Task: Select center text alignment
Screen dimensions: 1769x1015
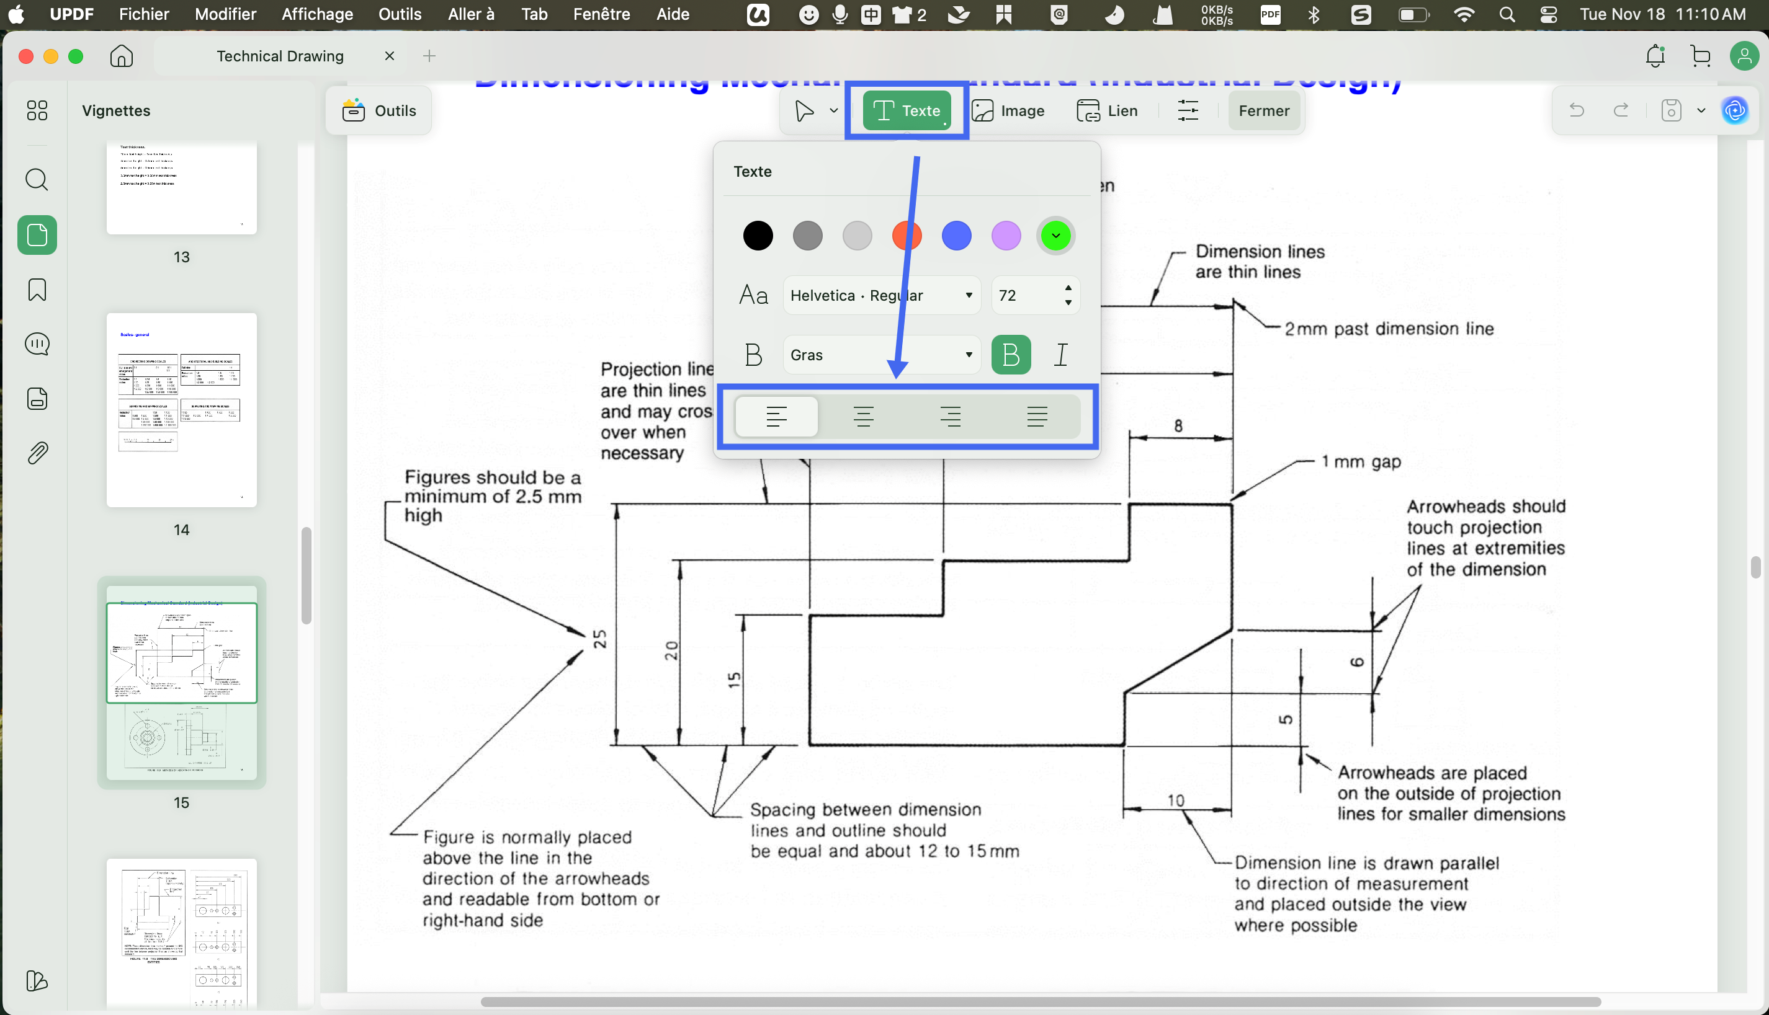Action: 864,417
